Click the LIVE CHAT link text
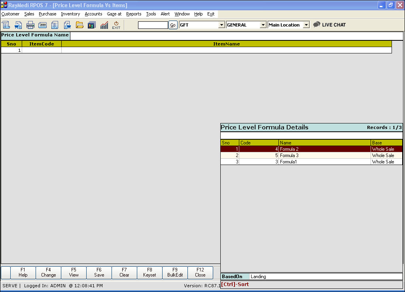 point(334,25)
